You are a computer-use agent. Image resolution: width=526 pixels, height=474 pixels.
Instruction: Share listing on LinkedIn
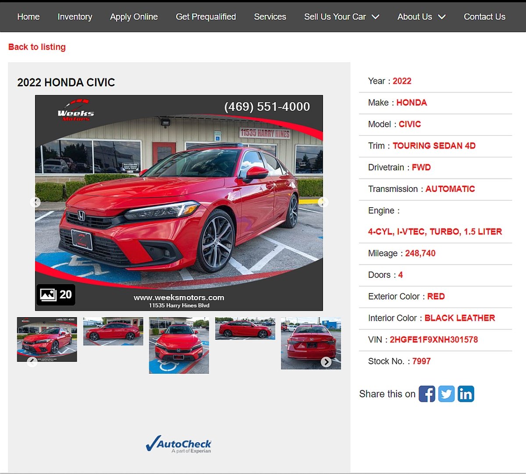[466, 394]
